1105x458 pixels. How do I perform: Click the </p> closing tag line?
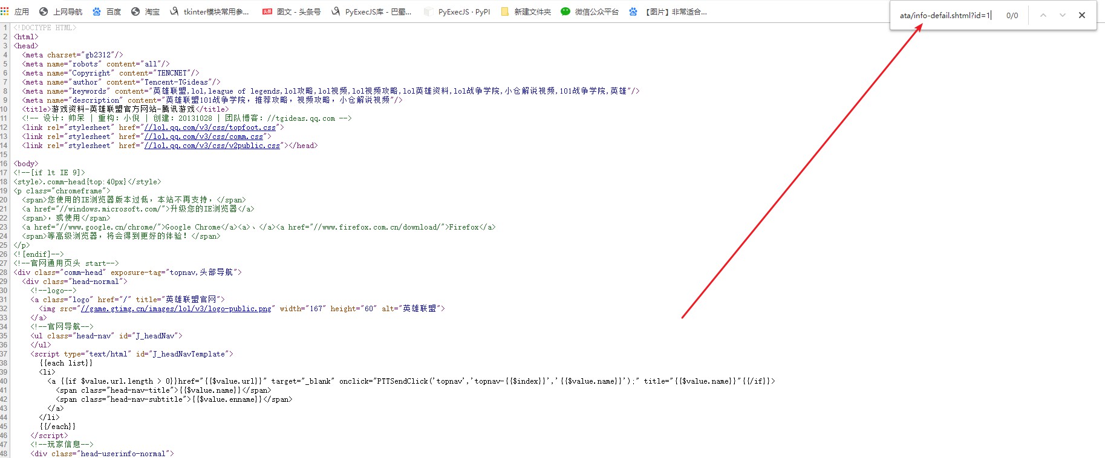click(22, 245)
